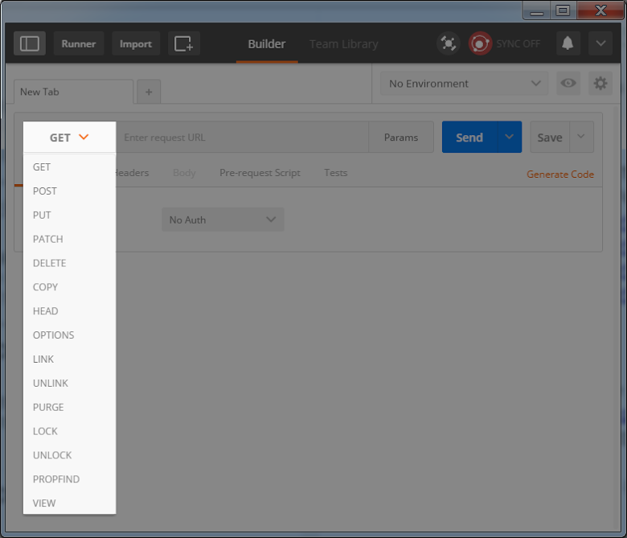Click the red sync status icon
The height and width of the screenshot is (538, 627).
point(480,43)
